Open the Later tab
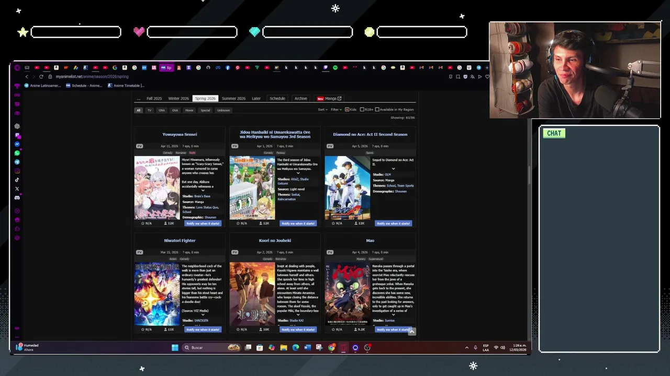This screenshot has width=670, height=376. [256, 99]
